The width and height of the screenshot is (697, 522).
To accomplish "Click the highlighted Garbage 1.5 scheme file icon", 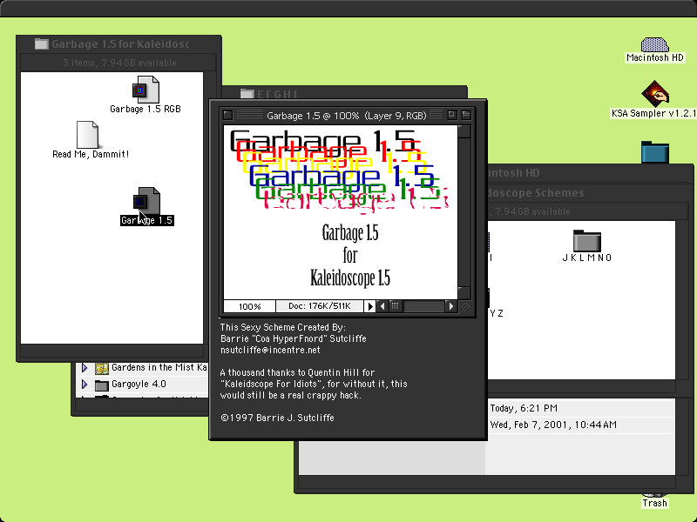I will click(x=146, y=201).
